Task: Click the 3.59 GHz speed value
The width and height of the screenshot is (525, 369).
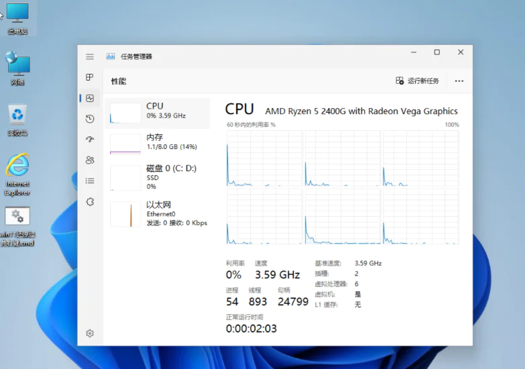Action: coord(277,275)
